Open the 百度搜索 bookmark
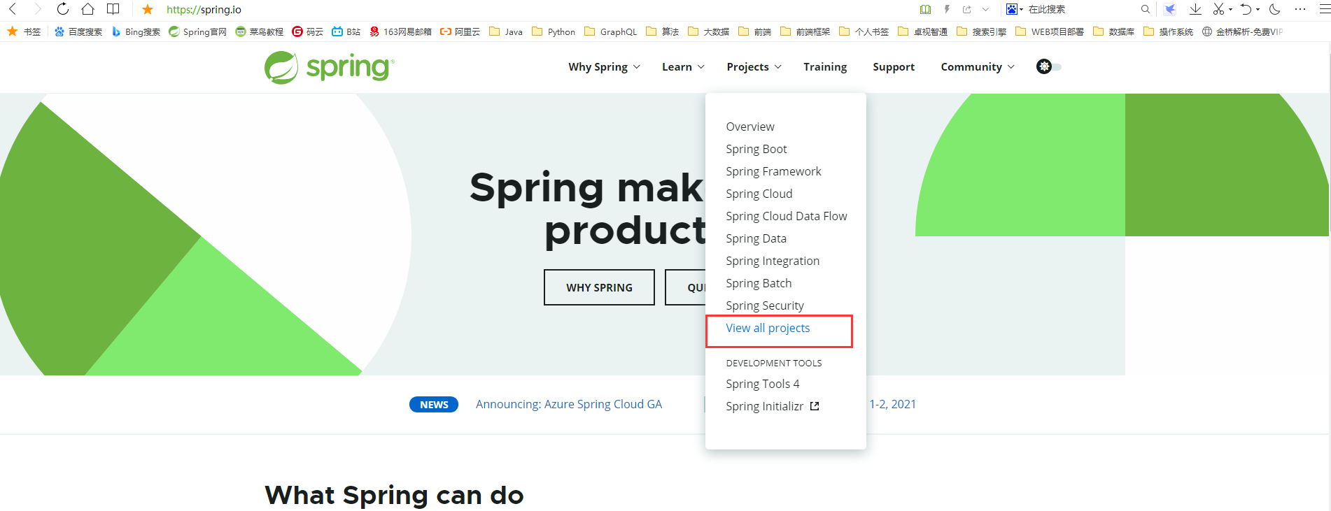The width and height of the screenshot is (1331, 511). [x=78, y=31]
